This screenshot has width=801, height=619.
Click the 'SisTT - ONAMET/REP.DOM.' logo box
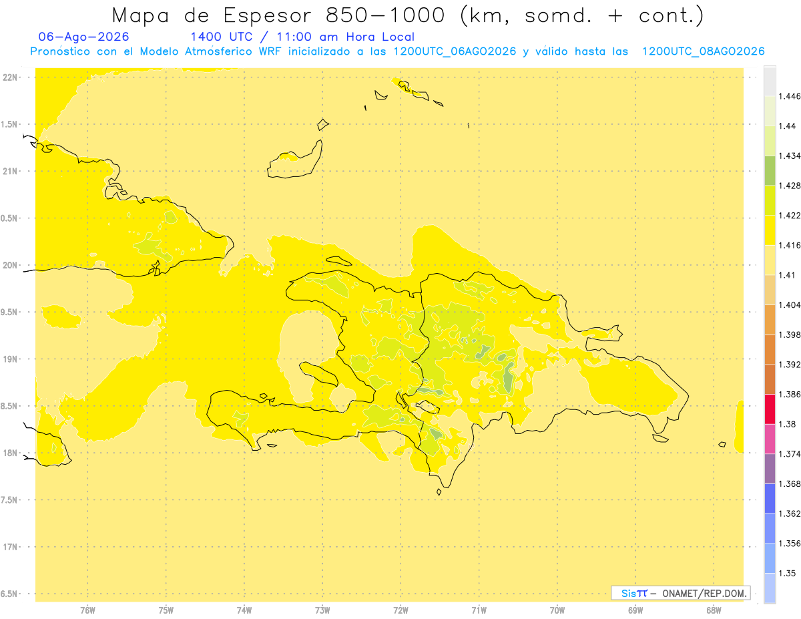pyautogui.click(x=681, y=593)
